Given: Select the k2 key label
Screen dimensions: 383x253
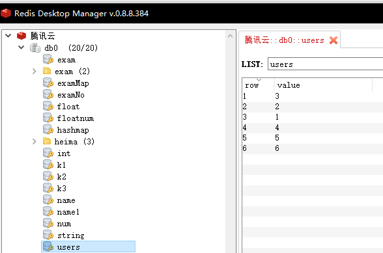Looking at the screenshot, I should pos(61,177).
